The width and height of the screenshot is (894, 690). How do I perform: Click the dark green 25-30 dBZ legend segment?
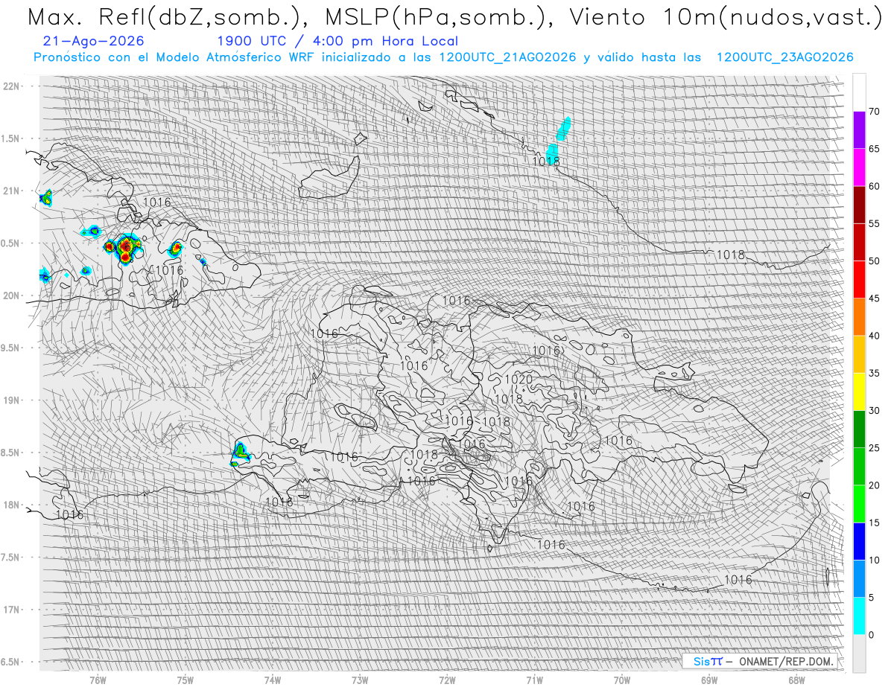[x=859, y=429]
